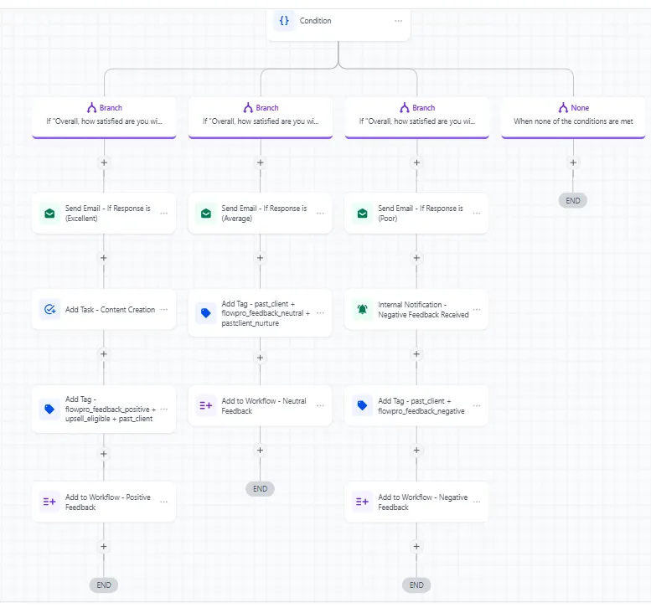Click the 'Condition' node label
Viewport: 651px width, 608px height.
[x=316, y=21]
